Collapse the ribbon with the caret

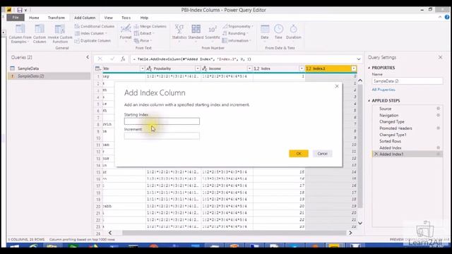coord(440,17)
